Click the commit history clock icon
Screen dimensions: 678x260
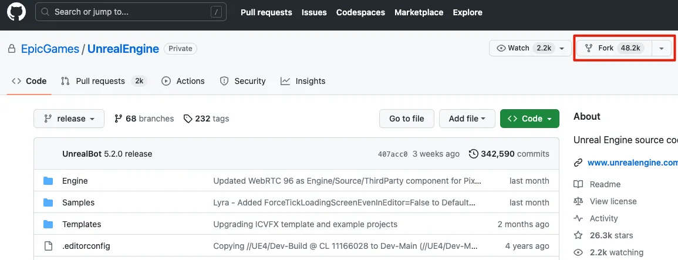(x=473, y=154)
